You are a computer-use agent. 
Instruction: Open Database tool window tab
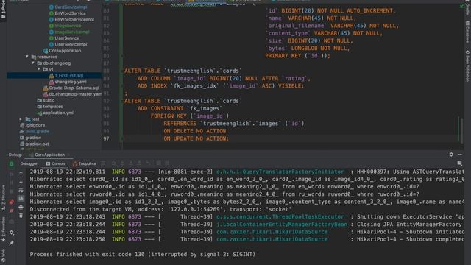point(467,32)
